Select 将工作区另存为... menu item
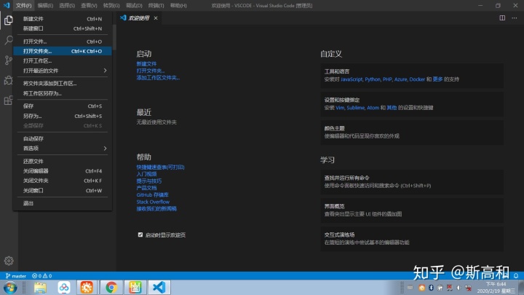This screenshot has height=295, width=524. [x=62, y=93]
